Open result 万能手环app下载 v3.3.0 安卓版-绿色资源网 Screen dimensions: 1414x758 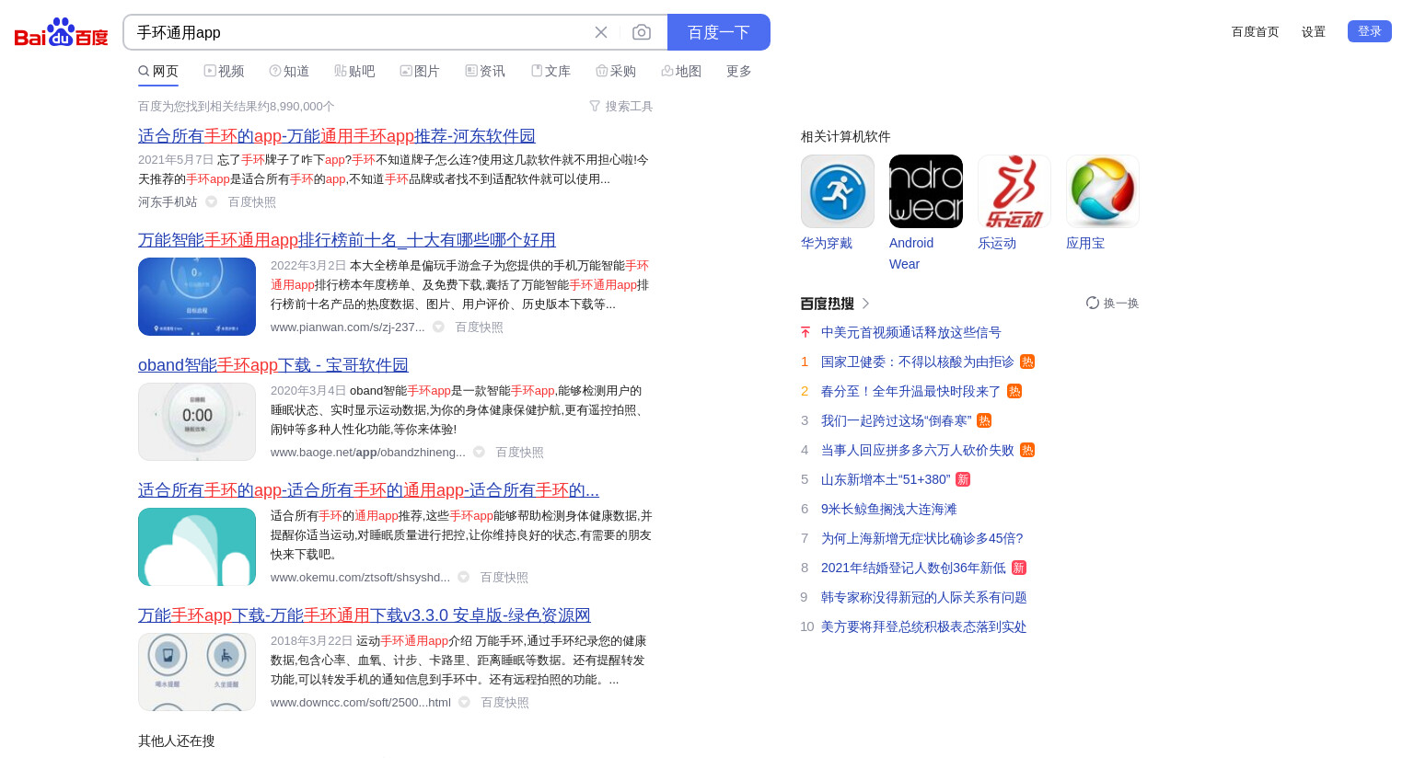click(365, 615)
